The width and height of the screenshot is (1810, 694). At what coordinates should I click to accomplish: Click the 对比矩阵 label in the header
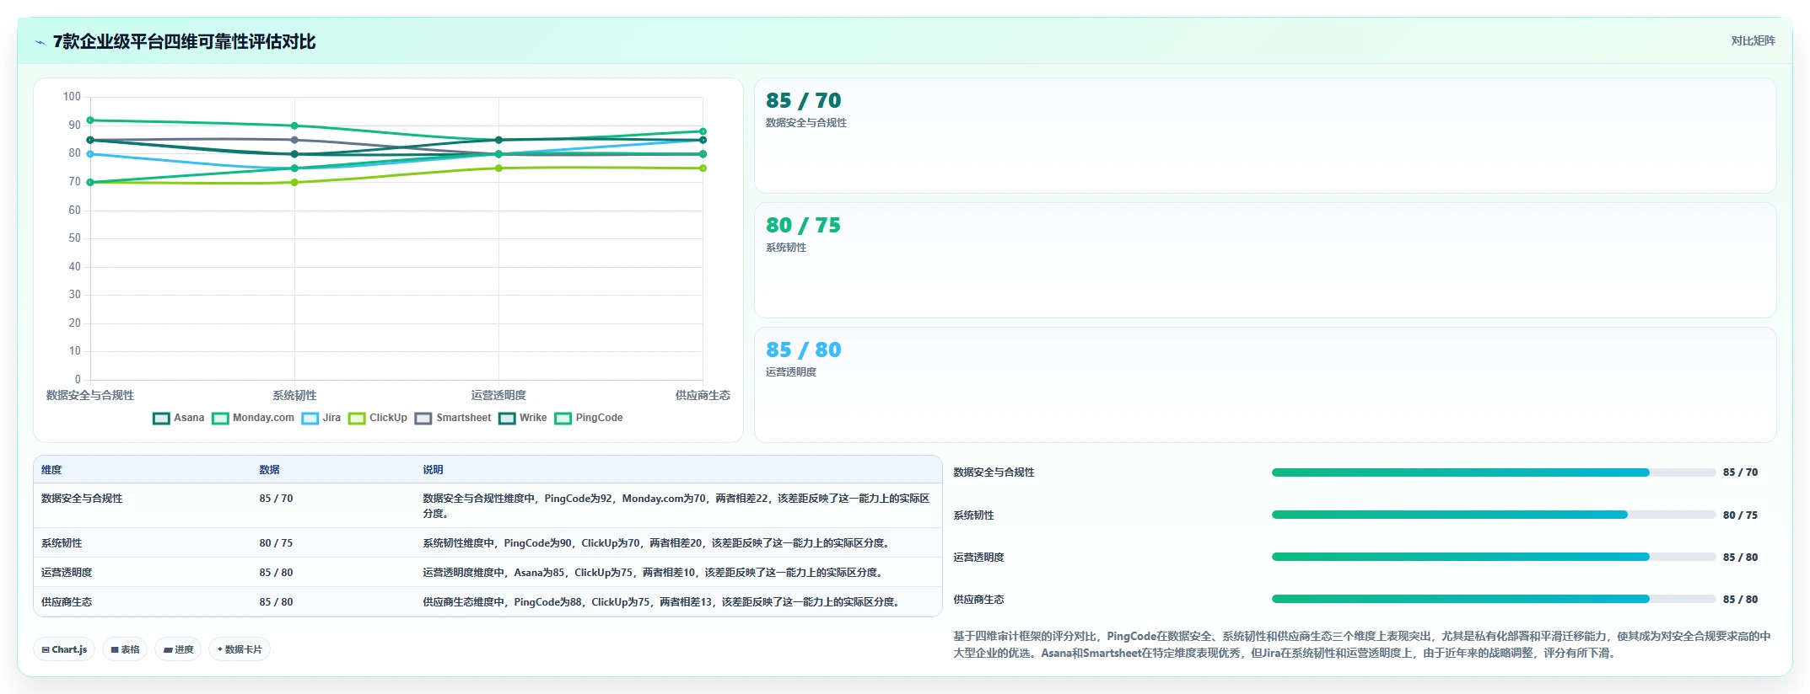[1753, 40]
